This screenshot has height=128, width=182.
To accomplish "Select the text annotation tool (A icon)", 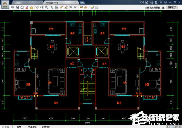I will click(57, 7).
